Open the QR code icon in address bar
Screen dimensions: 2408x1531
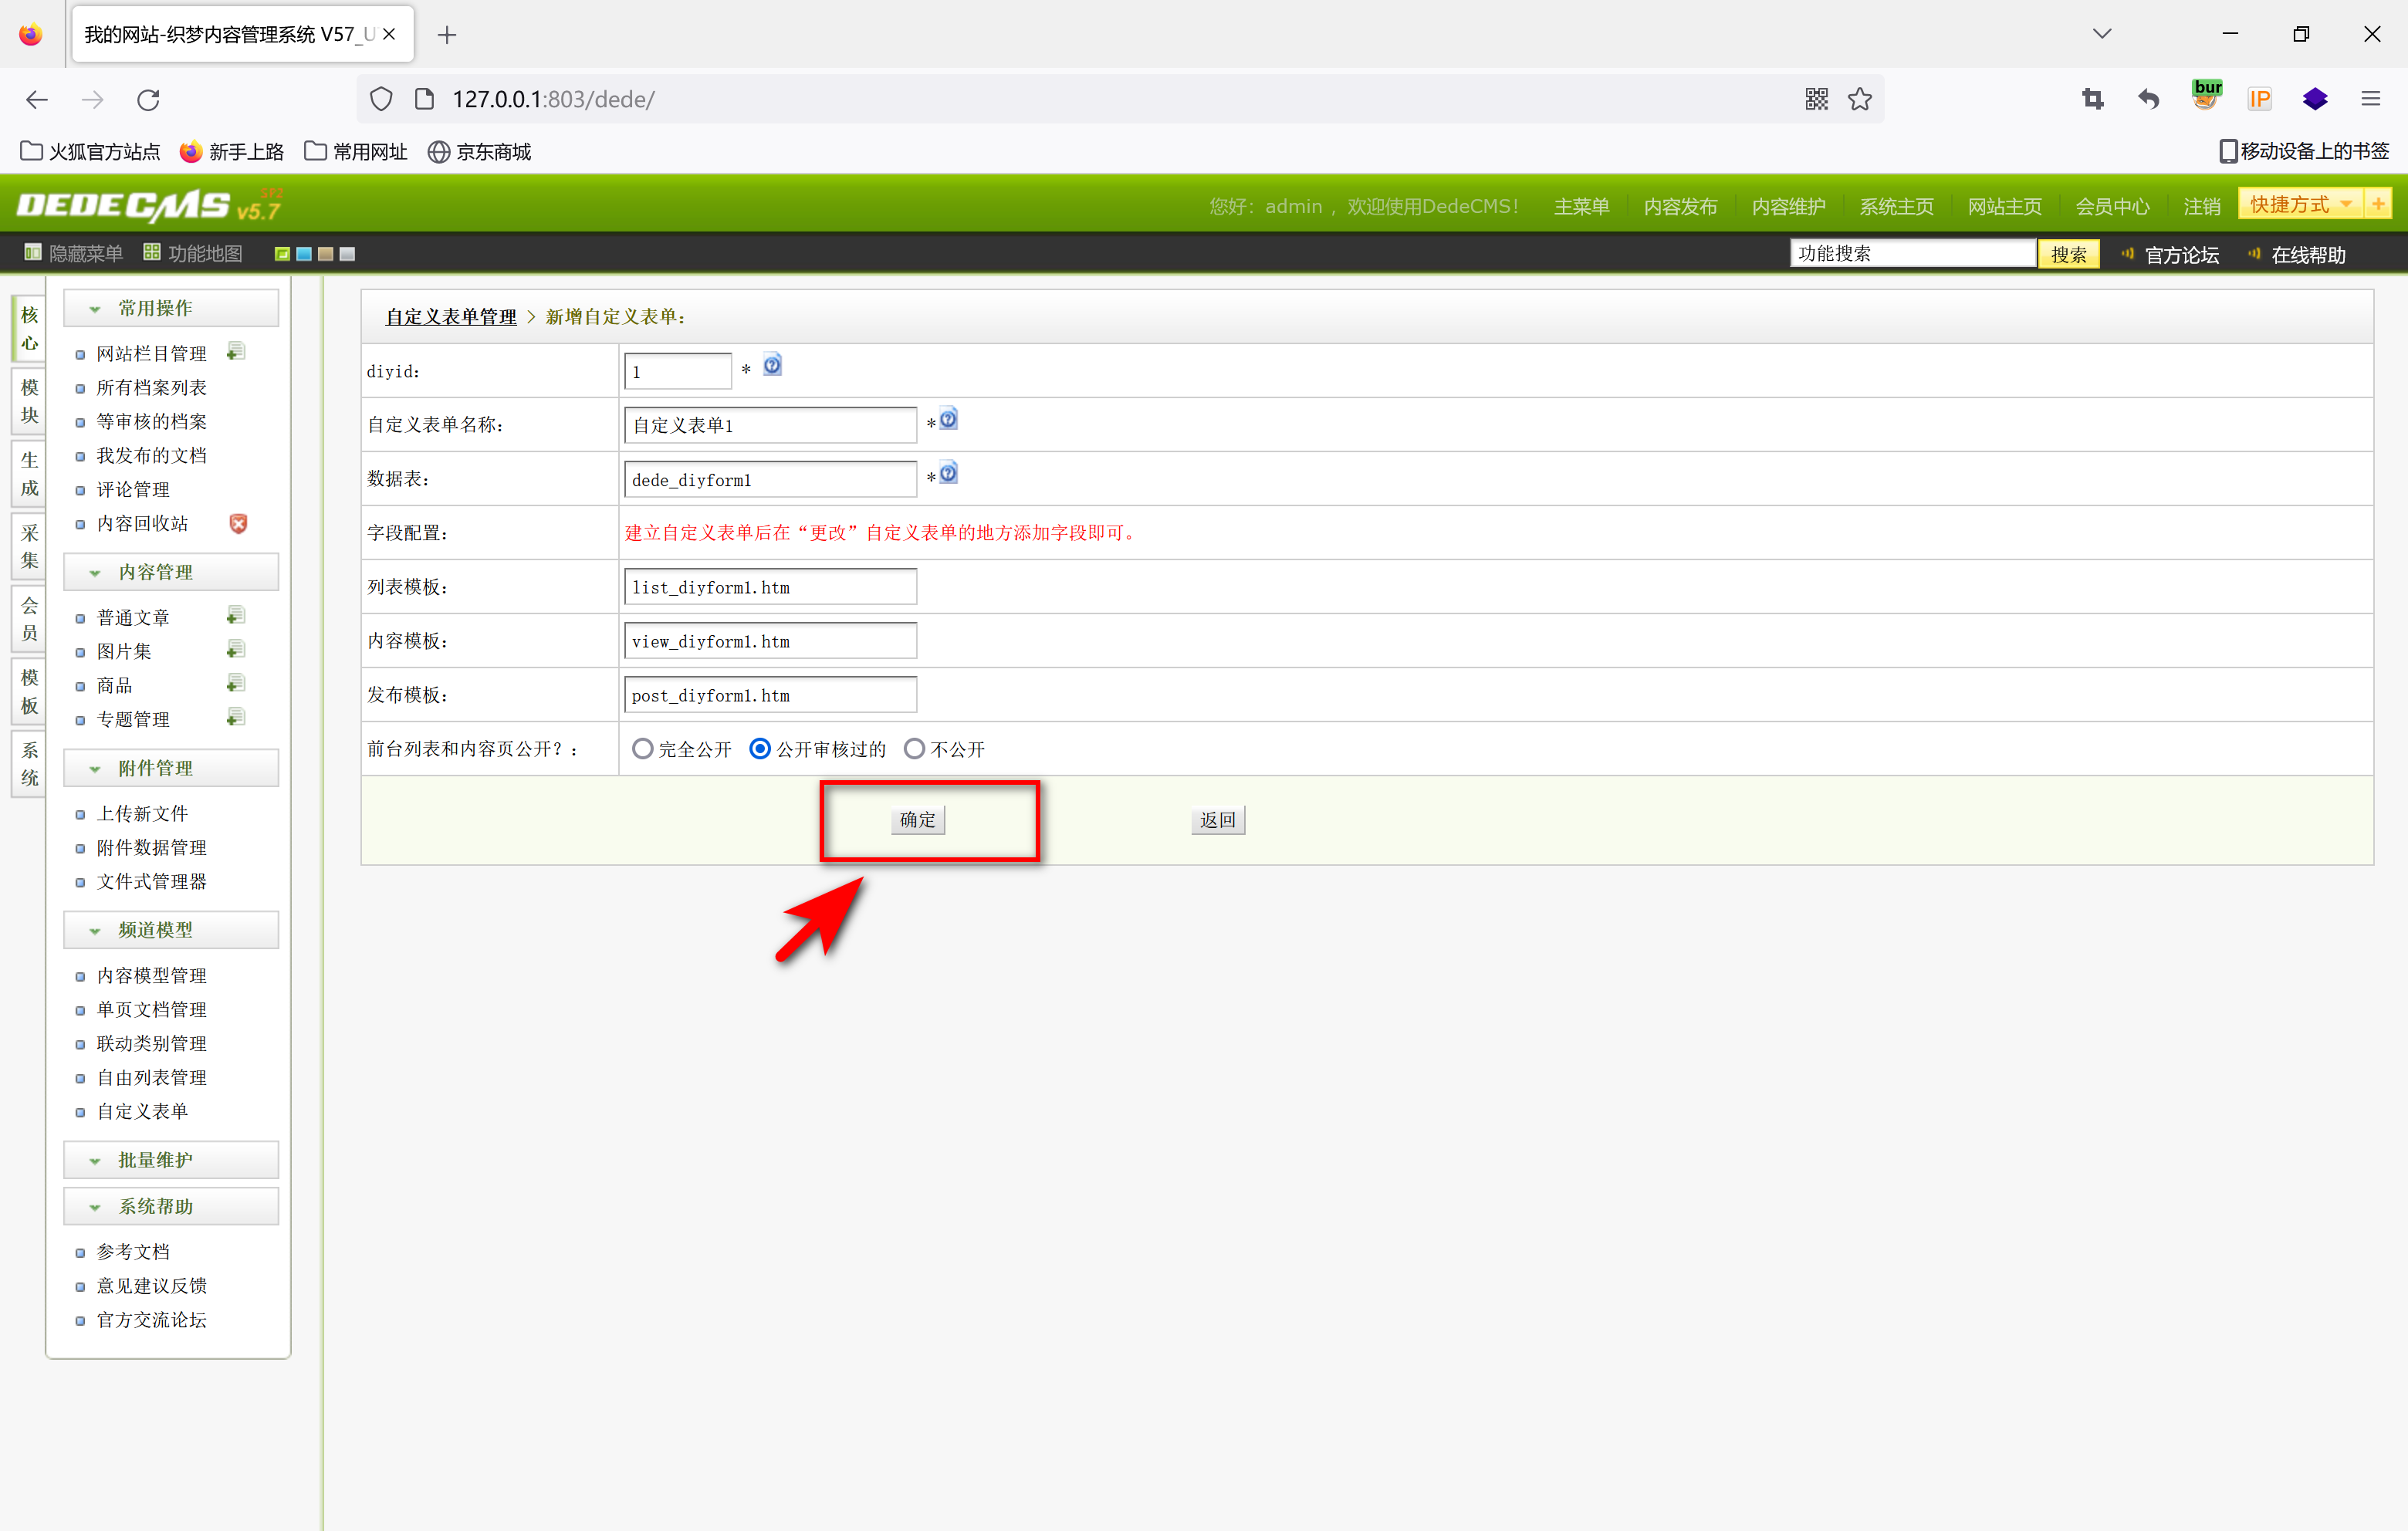[x=1816, y=99]
